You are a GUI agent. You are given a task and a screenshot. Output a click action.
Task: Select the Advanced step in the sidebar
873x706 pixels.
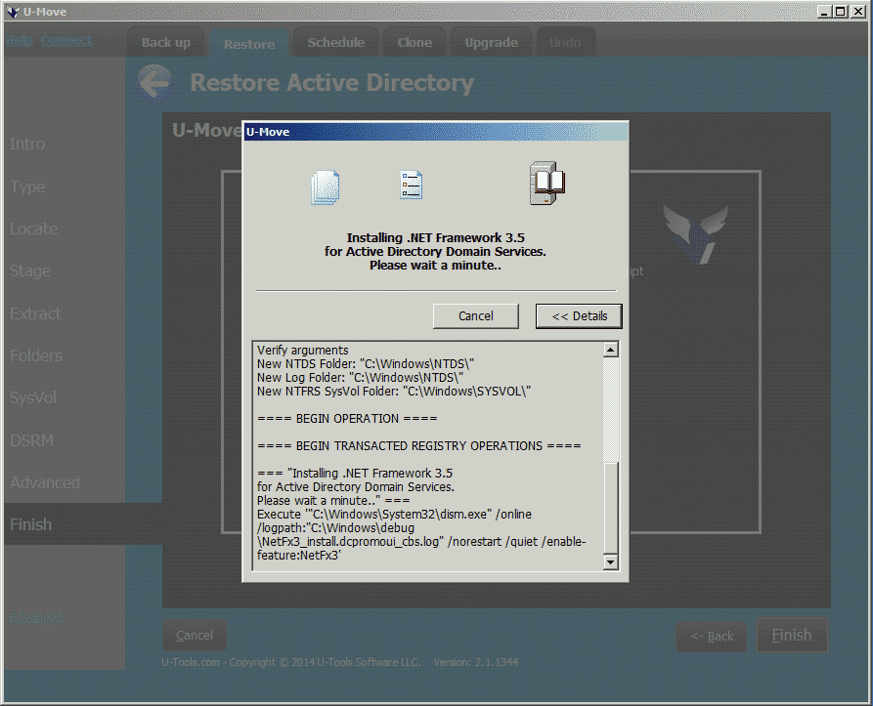45,482
